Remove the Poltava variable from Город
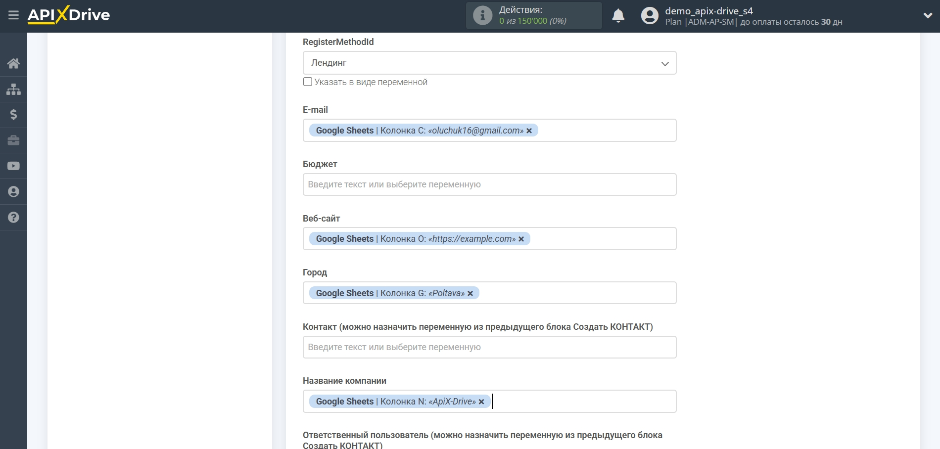Image resolution: width=940 pixels, height=449 pixels. click(x=470, y=294)
